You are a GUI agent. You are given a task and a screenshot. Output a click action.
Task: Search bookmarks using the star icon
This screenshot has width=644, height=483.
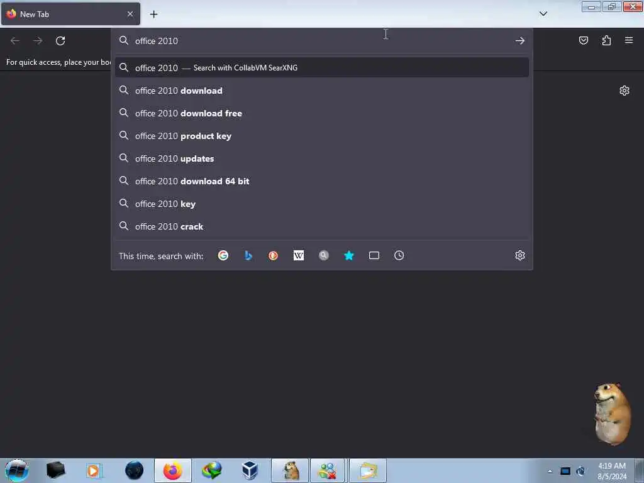click(348, 255)
